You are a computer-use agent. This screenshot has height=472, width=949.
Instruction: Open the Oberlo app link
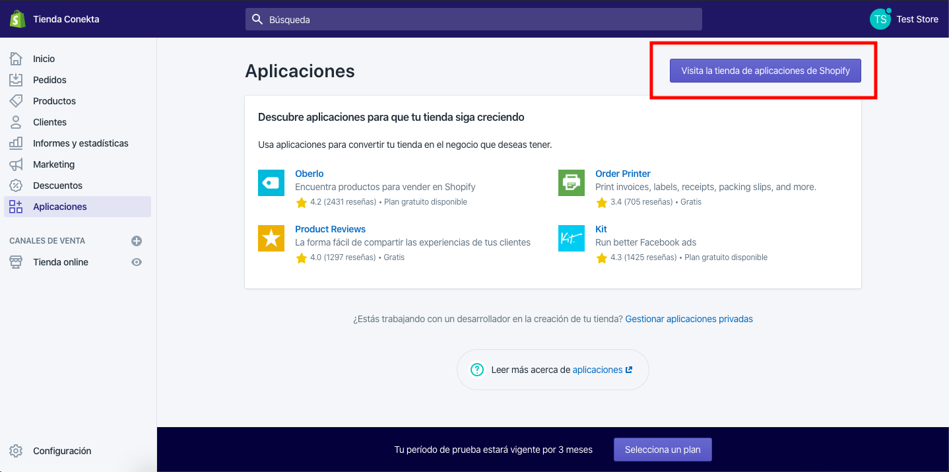pos(310,174)
